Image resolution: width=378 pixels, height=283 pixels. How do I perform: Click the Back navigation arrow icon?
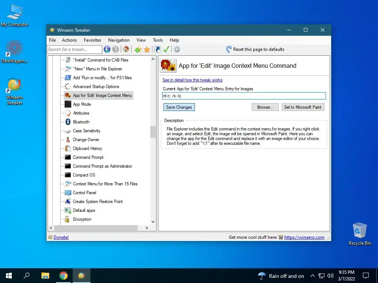tap(107, 49)
